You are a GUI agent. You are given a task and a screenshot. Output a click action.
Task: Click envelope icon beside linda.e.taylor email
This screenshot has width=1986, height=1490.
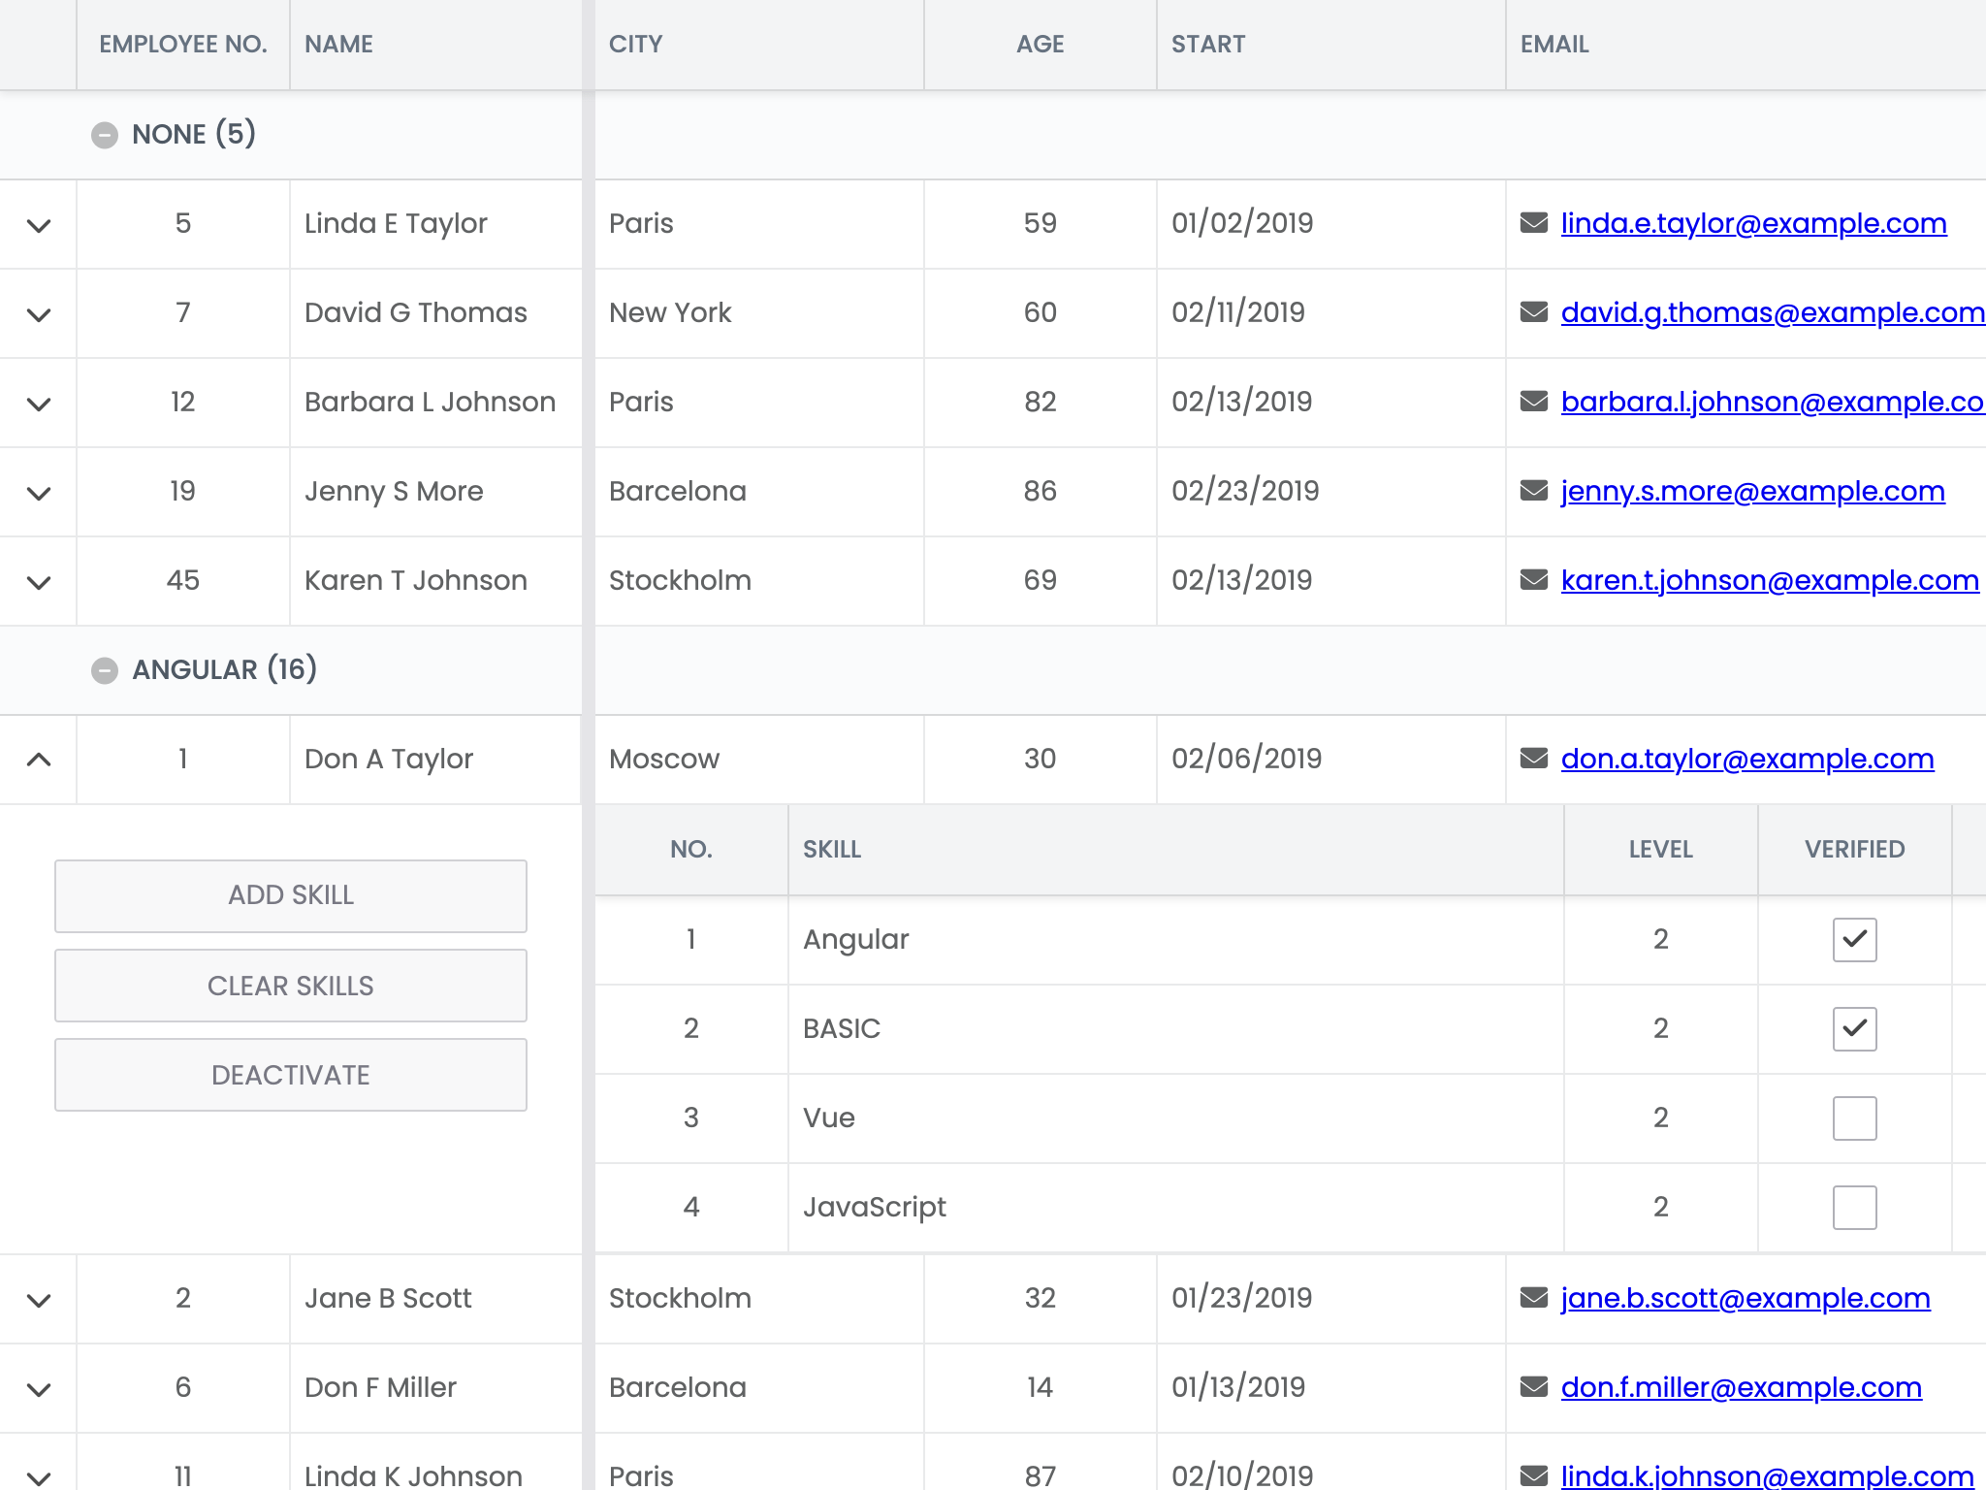[1533, 223]
